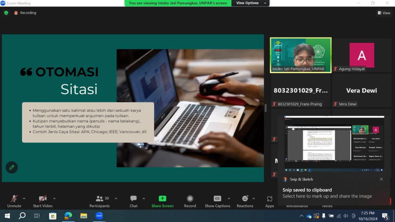Image resolution: width=395 pixels, height=222 pixels.
Task: Open the Windows Start menu
Action: point(7,216)
